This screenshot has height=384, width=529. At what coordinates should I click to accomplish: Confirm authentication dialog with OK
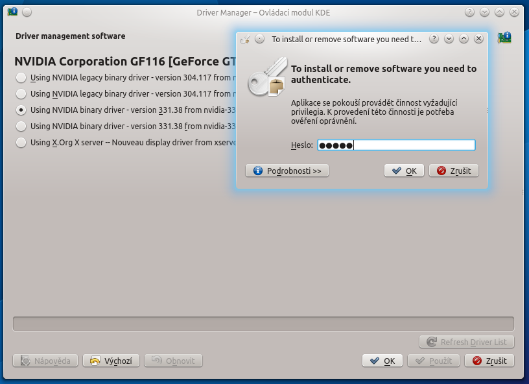[x=404, y=171]
